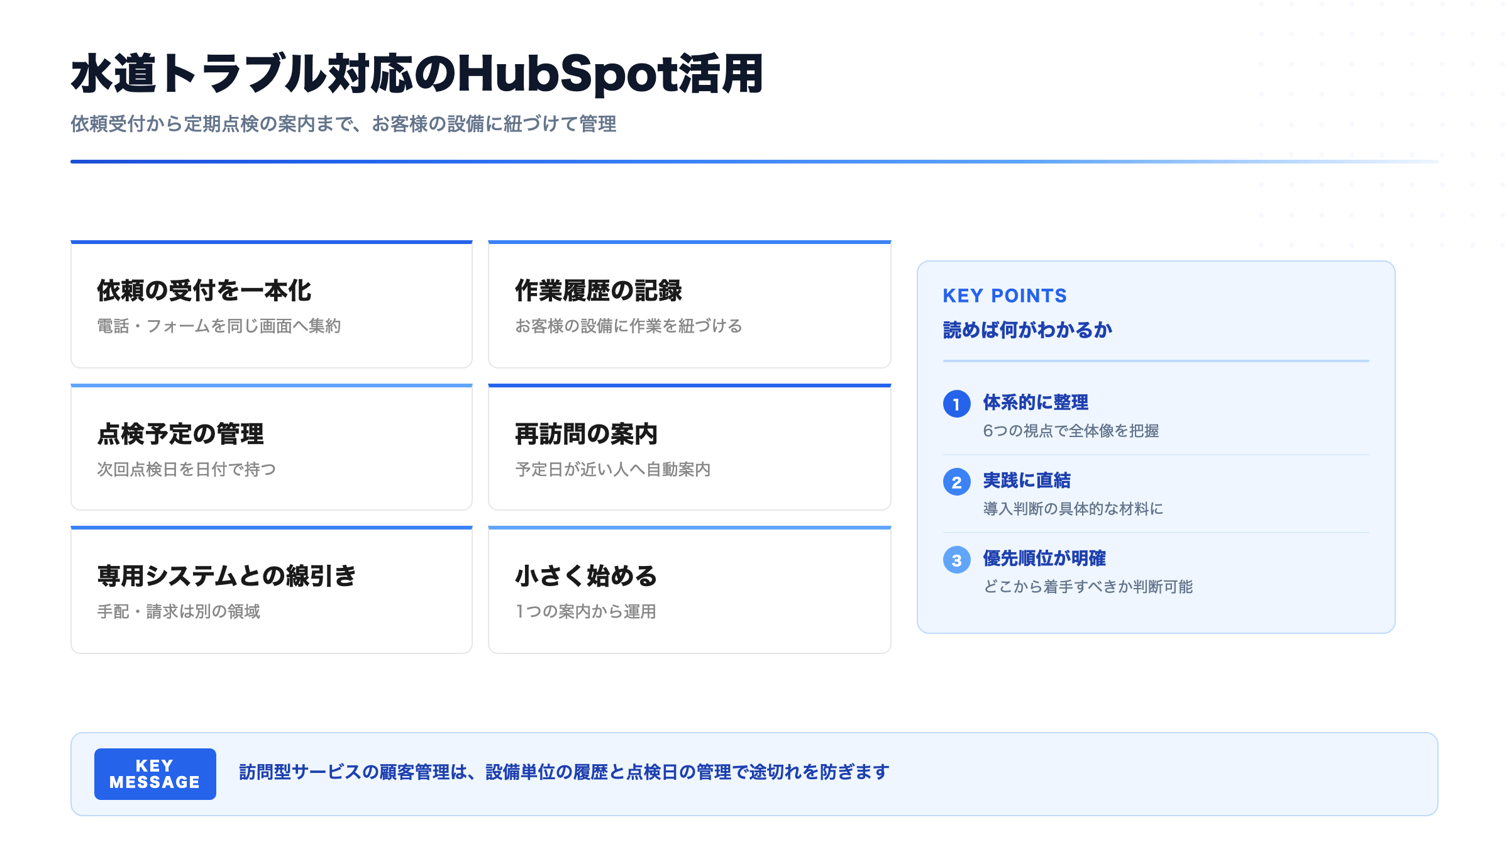Select the 小さく始める card heading
This screenshot has width=1509, height=849.
[586, 576]
